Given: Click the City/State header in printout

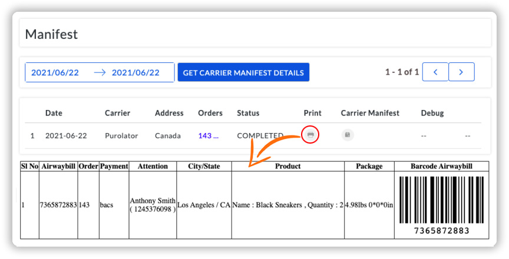Looking at the screenshot, I should pyautogui.click(x=204, y=167).
